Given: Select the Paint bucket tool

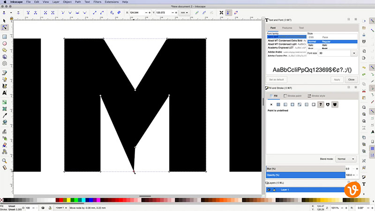Looking at the screenshot, I should 4,122.
